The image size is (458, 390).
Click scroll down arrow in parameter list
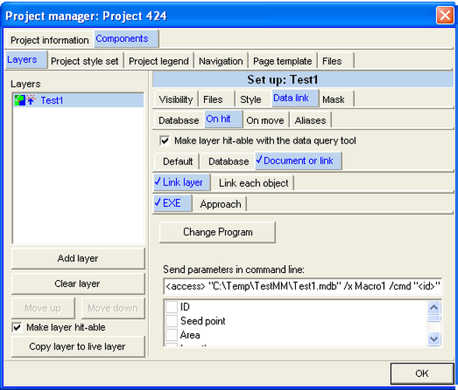pyautogui.click(x=434, y=339)
